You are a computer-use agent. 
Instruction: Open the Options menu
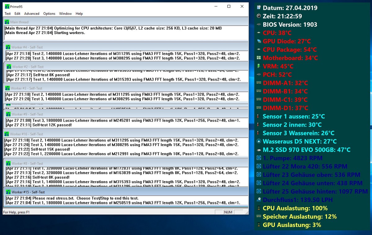49,14
